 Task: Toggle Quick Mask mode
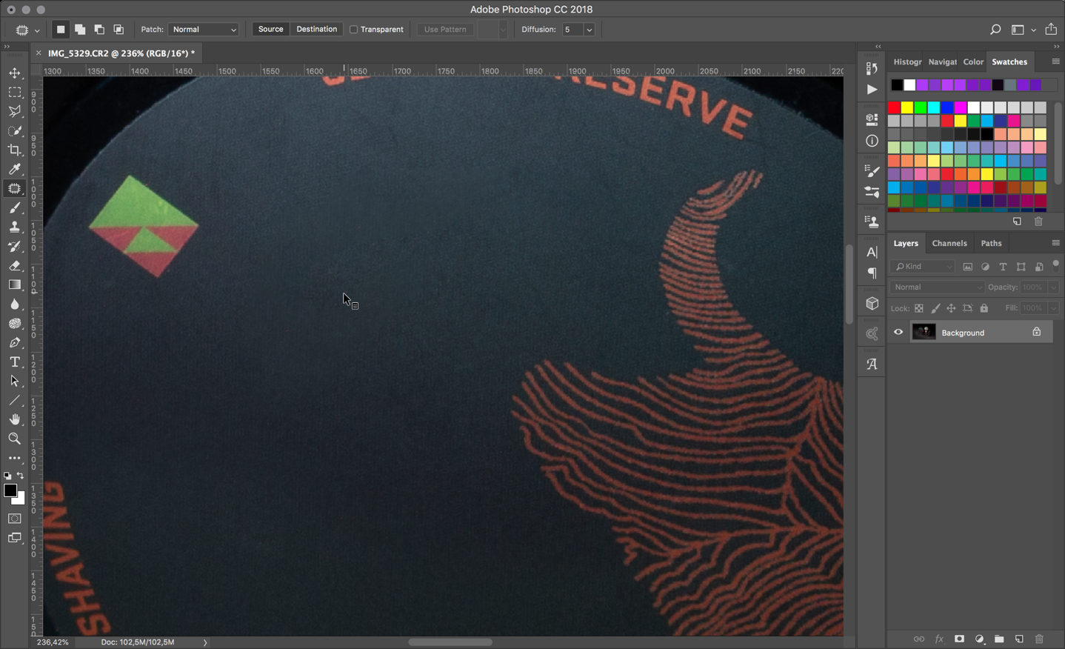click(x=15, y=519)
